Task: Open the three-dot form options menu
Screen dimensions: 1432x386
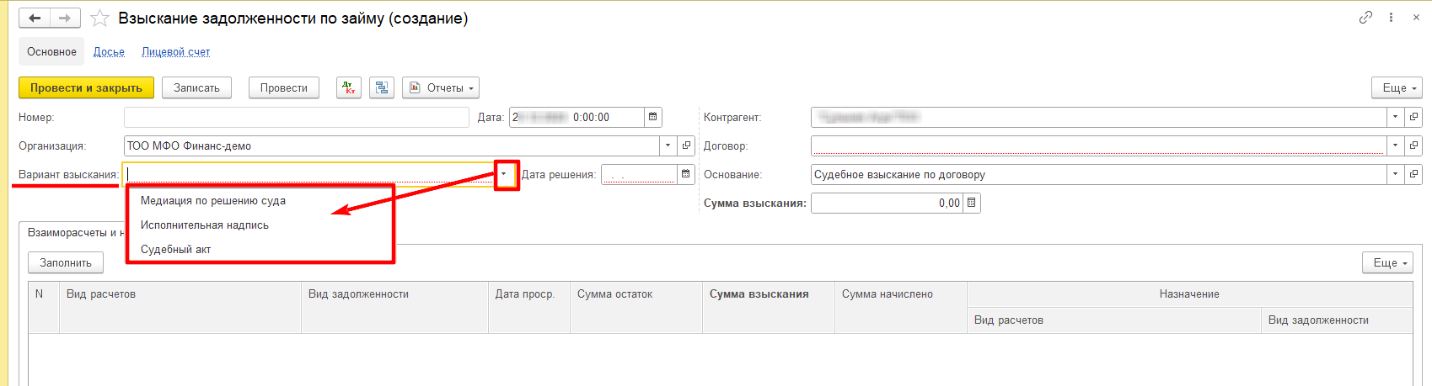Action: [x=1391, y=17]
